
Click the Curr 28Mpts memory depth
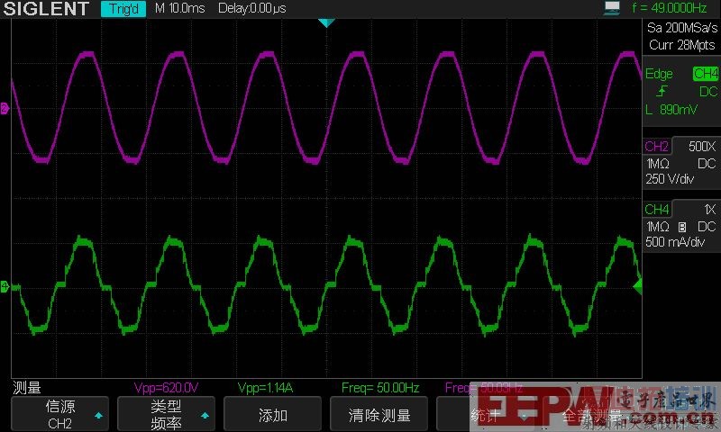(x=682, y=45)
